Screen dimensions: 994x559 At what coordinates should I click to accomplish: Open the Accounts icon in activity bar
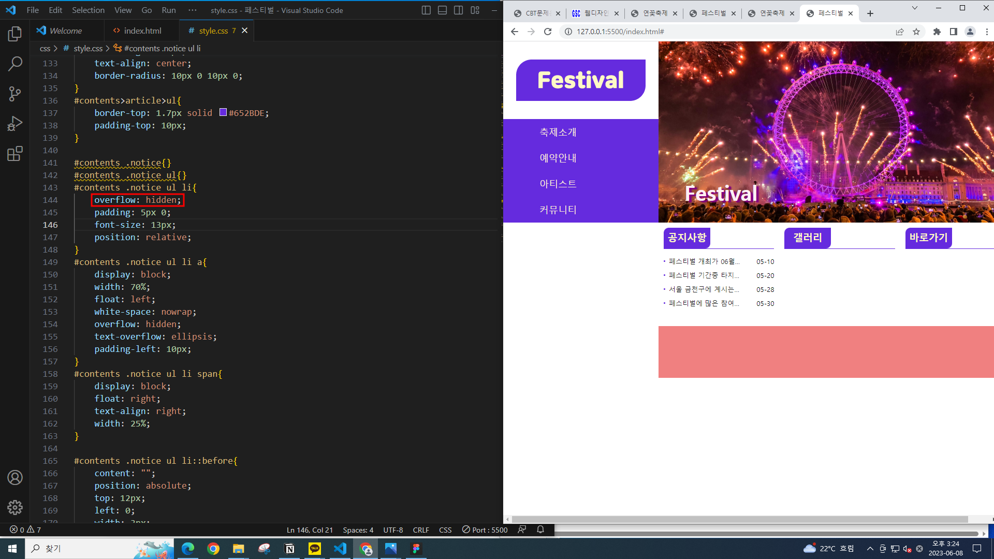tap(15, 477)
